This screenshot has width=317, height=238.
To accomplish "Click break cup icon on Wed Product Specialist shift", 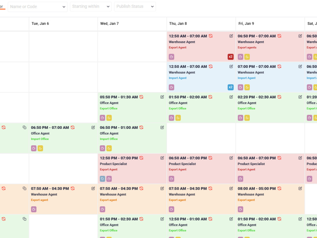I will point(109,179).
